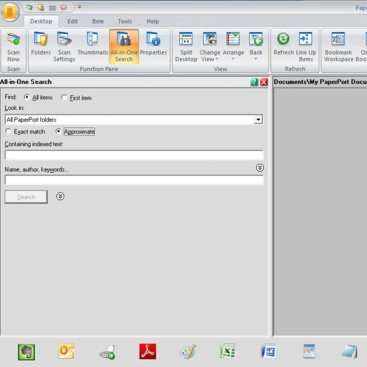Viewport: 367px width, 367px height.
Task: Open Scan Settings pane
Action: pyautogui.click(x=64, y=47)
